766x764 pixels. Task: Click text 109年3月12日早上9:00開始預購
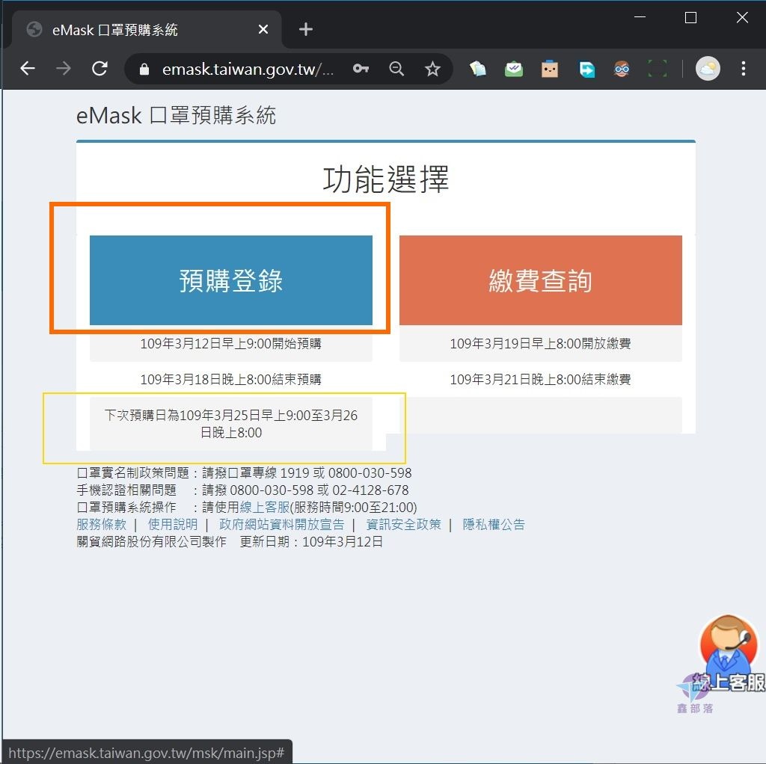point(230,344)
